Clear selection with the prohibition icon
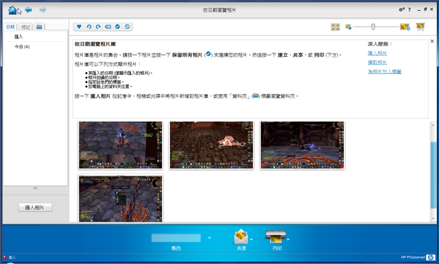The height and width of the screenshot is (264, 439). [x=127, y=27]
